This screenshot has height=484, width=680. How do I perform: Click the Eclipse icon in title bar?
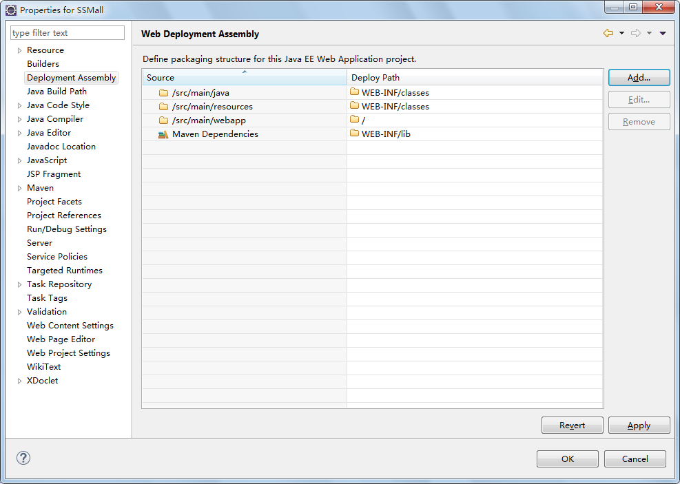tap(11, 10)
